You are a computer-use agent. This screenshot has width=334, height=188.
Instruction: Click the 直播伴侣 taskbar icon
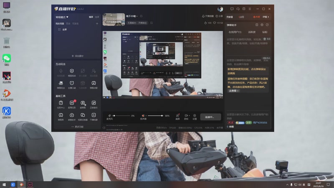coord(22,185)
